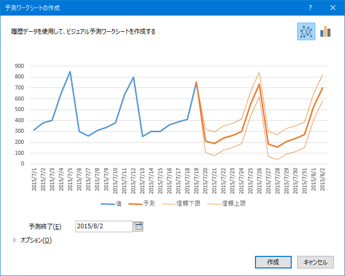Click the 値 legend entry
This screenshot has height=276, width=345.
pyautogui.click(x=111, y=204)
